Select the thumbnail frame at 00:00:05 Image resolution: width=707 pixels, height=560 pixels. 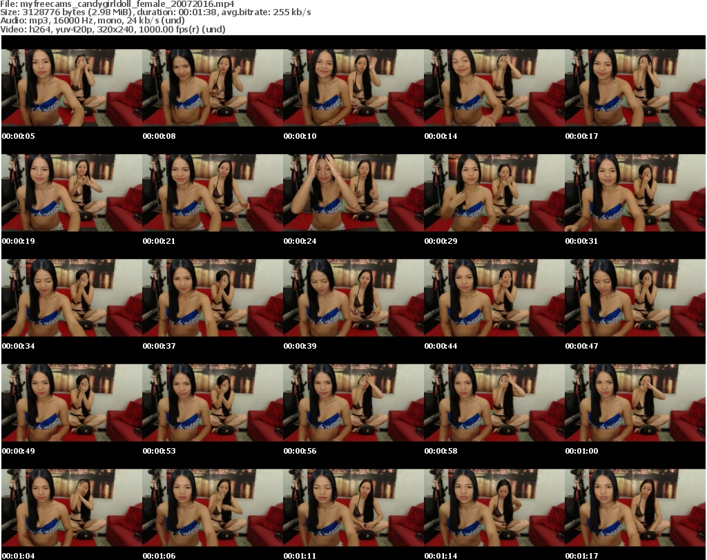pyautogui.click(x=72, y=88)
